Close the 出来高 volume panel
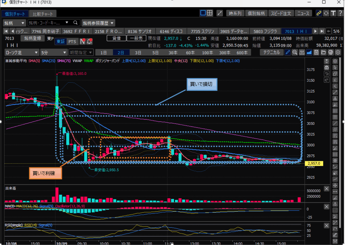 pyautogui.click(x=326, y=189)
